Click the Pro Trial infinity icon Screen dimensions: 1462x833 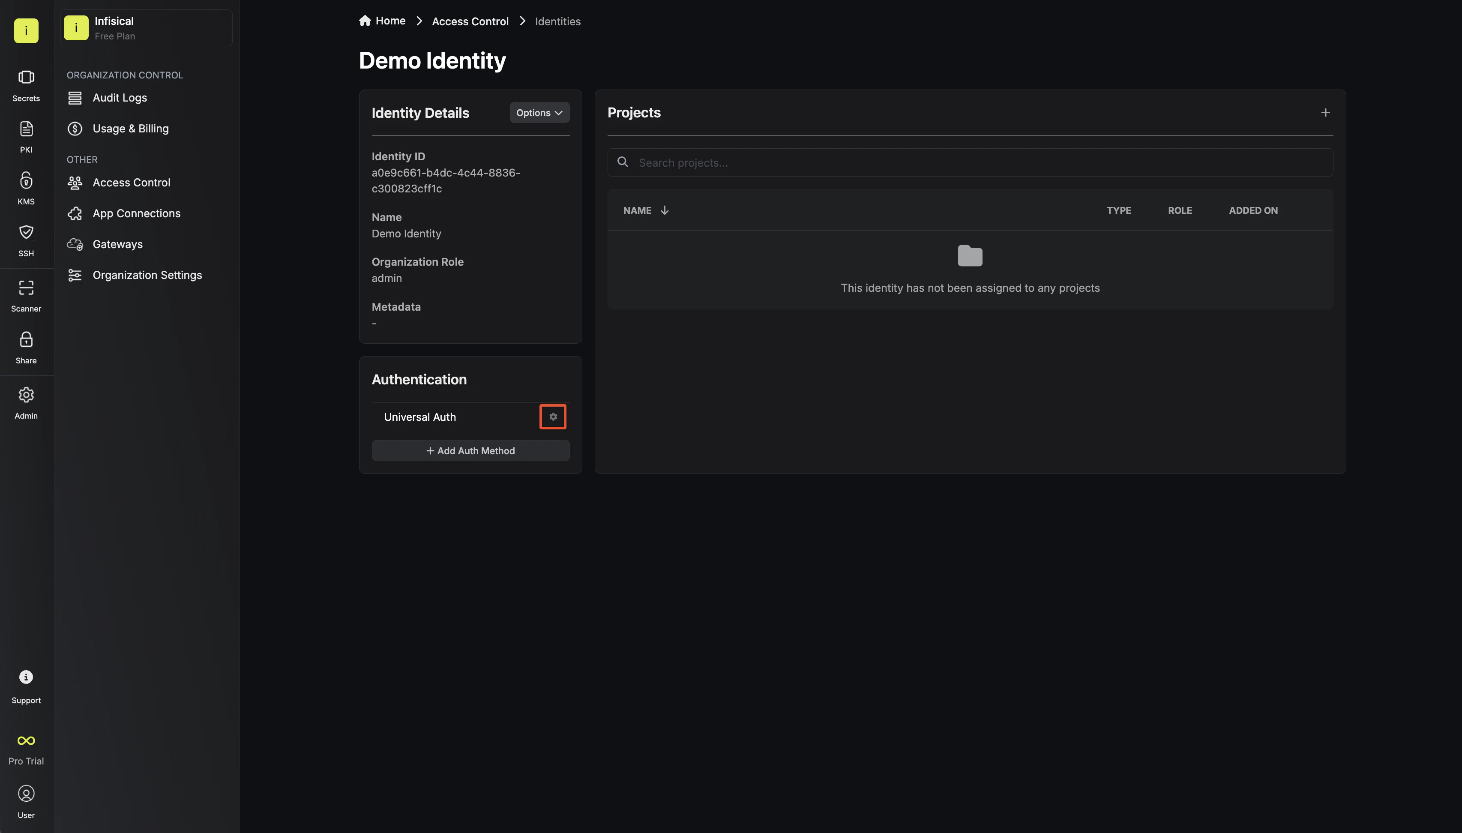[26, 740]
